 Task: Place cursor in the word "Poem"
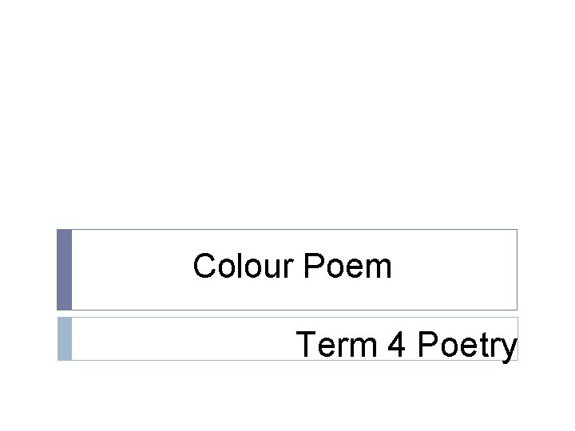point(347,266)
